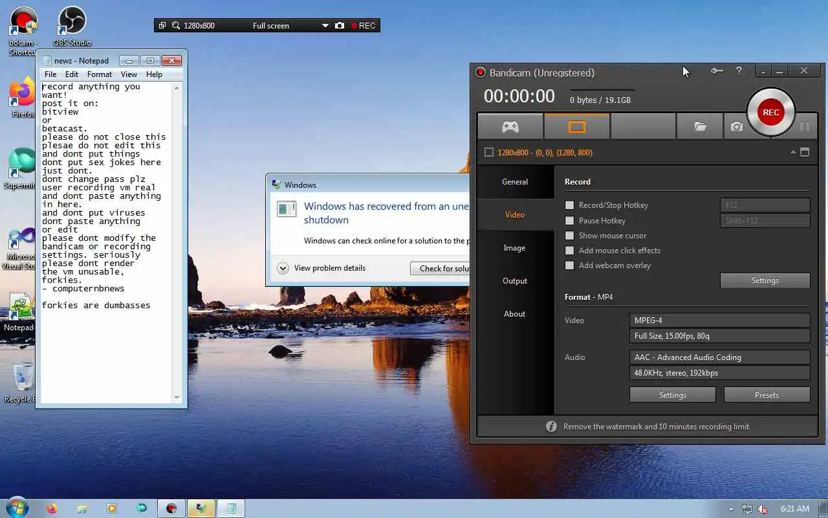Click the Shift+F12 hotkey field

click(765, 221)
